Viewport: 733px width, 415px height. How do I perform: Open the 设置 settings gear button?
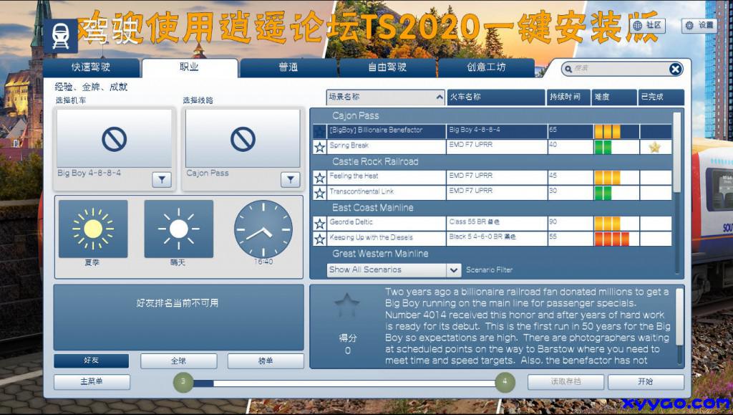click(x=699, y=25)
